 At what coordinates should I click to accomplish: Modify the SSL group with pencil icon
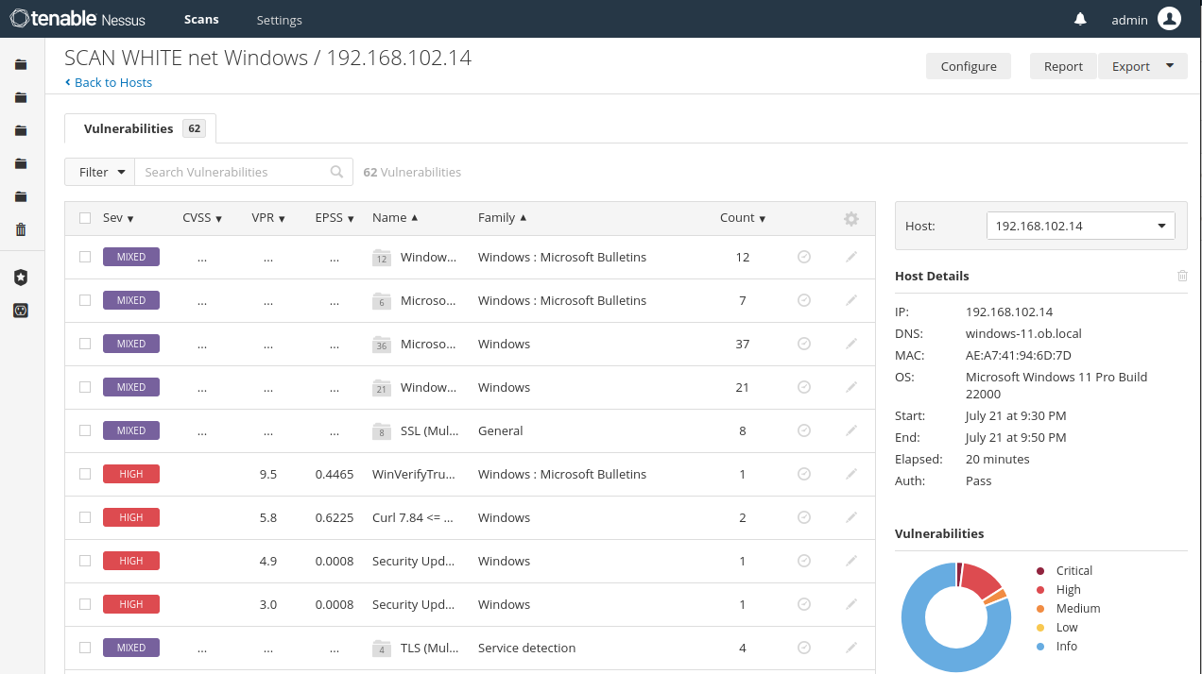point(851,430)
